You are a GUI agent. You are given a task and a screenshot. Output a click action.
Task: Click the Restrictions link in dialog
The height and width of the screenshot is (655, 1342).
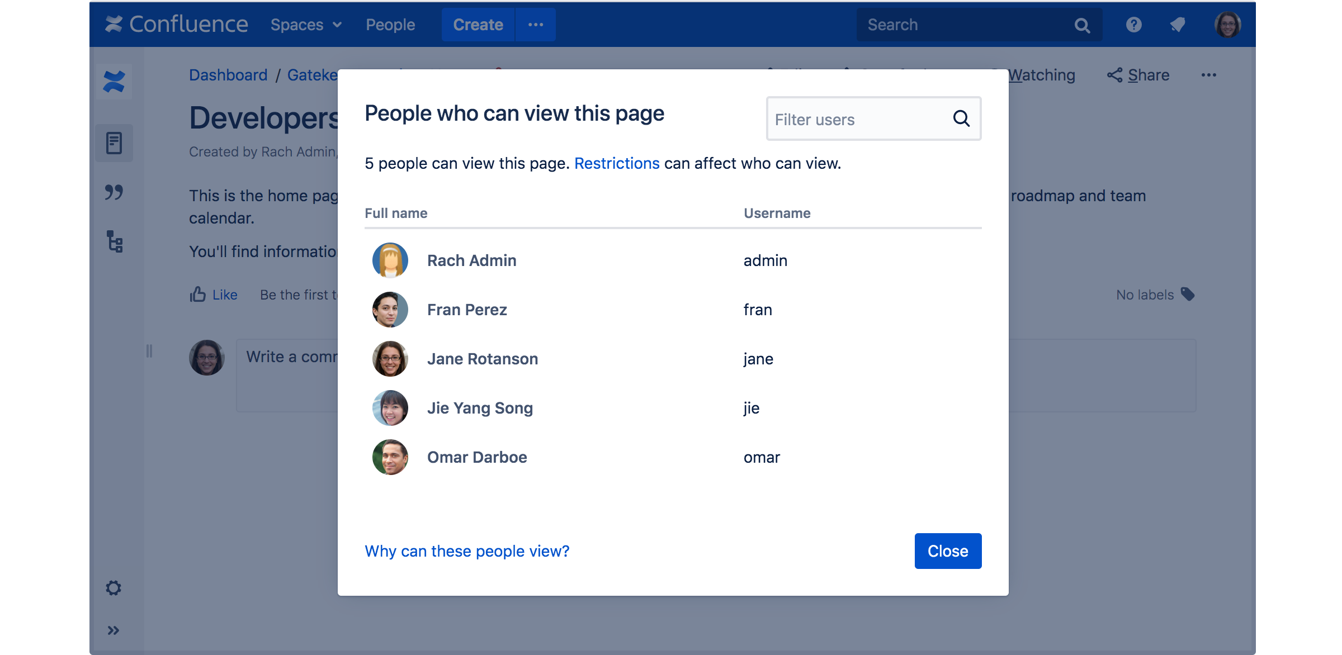point(615,163)
